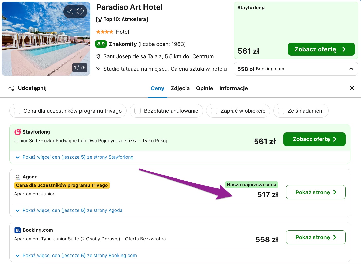361x264 pixels.
Task: Open the Opinie tab
Action: point(205,88)
